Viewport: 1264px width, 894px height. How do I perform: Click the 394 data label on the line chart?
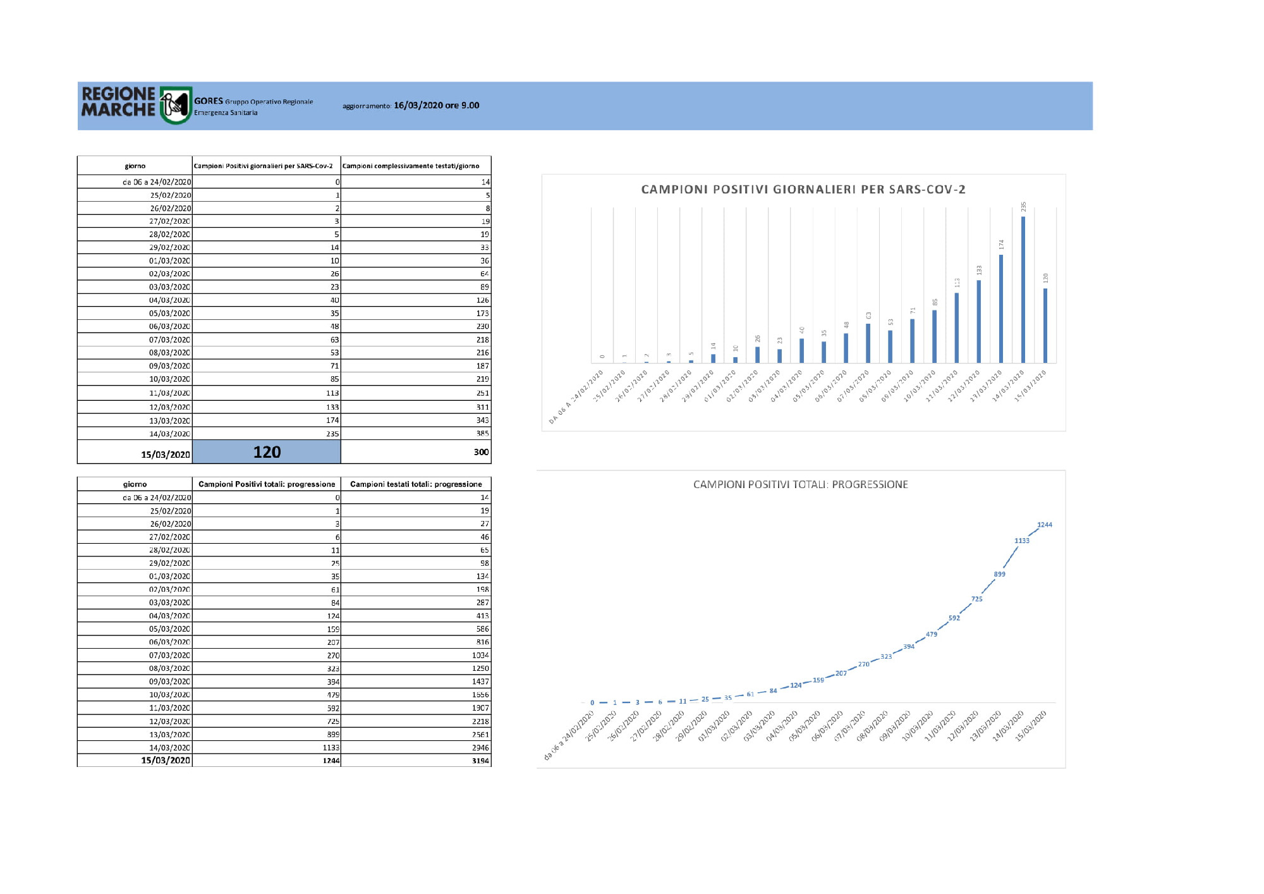click(909, 646)
